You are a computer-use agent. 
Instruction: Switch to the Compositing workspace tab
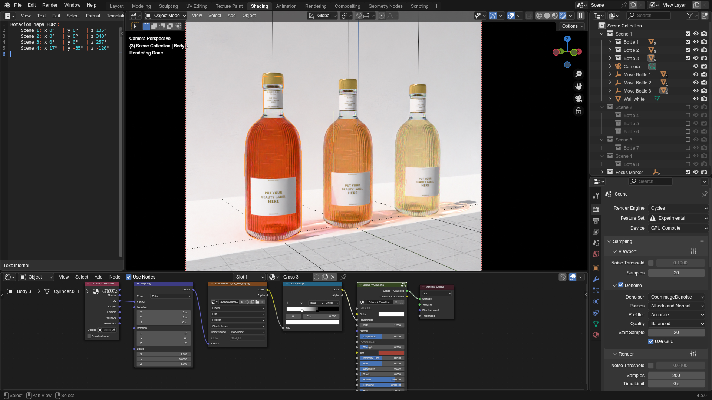pos(347,6)
